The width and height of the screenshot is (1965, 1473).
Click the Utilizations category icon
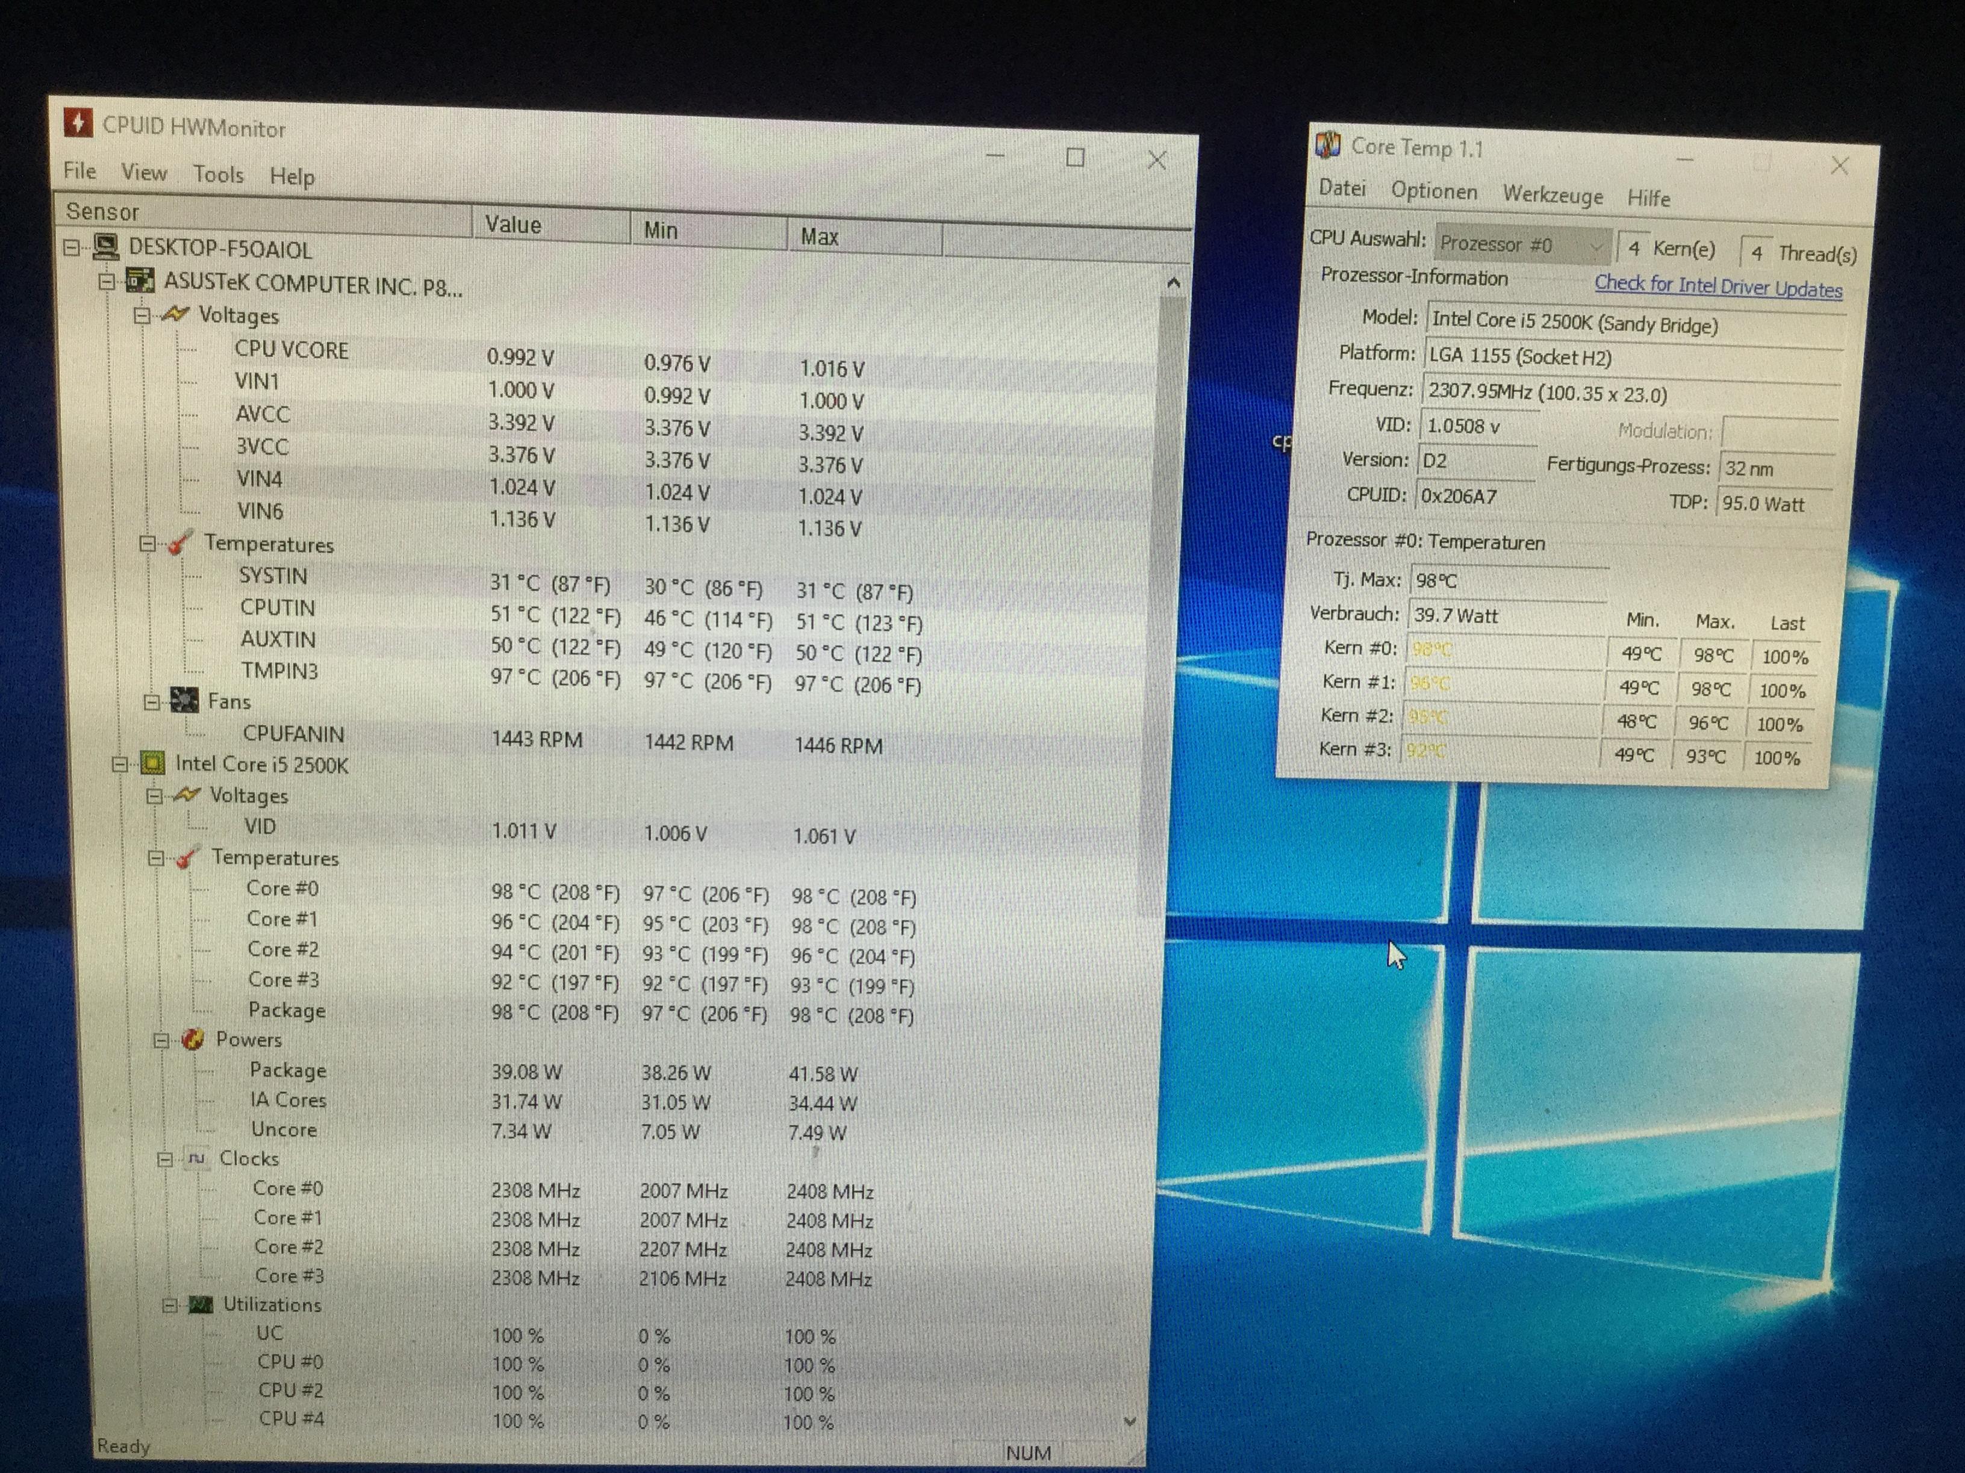pos(201,1304)
